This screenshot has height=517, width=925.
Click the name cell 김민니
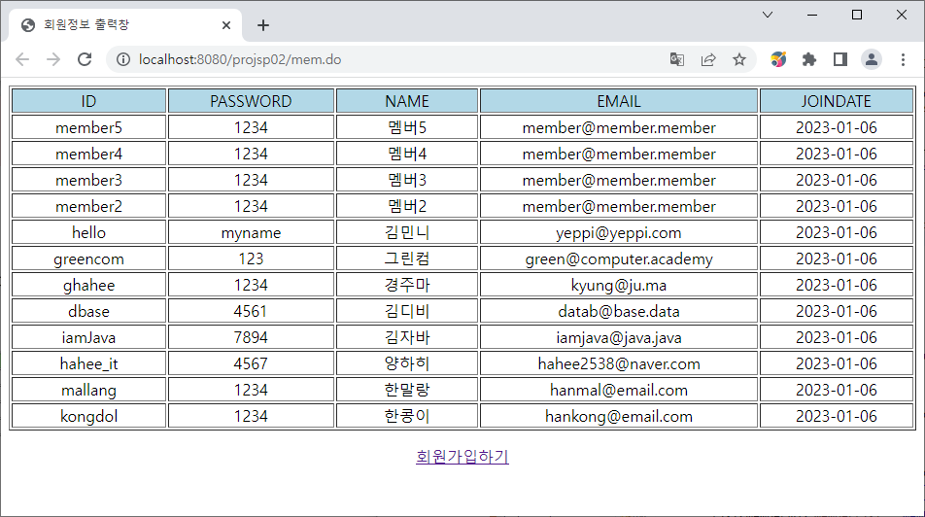click(x=407, y=232)
